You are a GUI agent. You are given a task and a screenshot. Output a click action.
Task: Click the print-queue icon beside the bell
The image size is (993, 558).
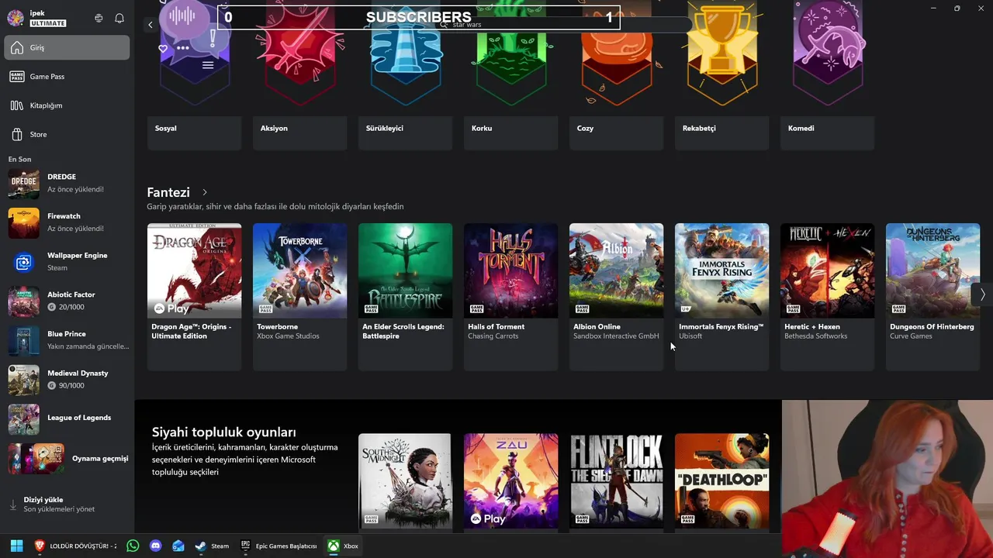tap(99, 18)
